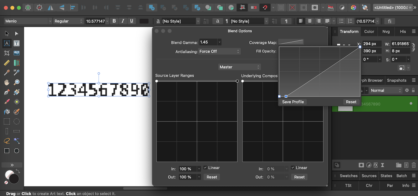The height and width of the screenshot is (196, 418).
Task: Open the Master layer dropdown
Action: [x=240, y=67]
